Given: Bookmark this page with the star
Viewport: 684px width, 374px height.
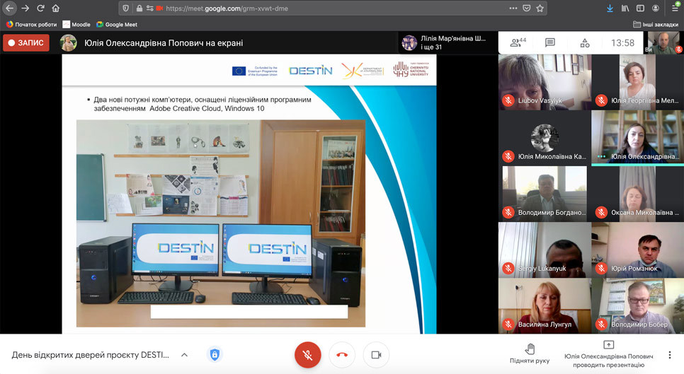Looking at the screenshot, I should 540,8.
